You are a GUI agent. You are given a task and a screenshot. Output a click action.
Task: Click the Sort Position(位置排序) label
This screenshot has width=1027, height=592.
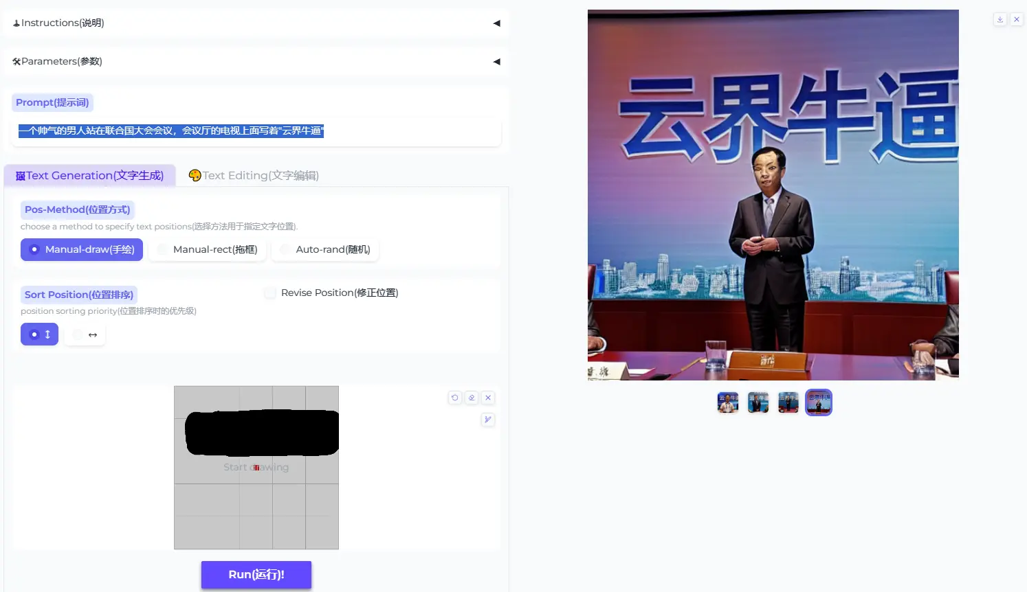(x=79, y=295)
